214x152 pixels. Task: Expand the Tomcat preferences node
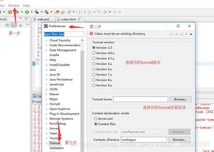coord(46,143)
